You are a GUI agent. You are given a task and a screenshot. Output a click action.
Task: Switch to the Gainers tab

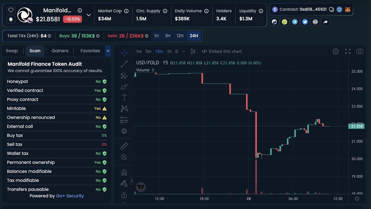point(60,50)
